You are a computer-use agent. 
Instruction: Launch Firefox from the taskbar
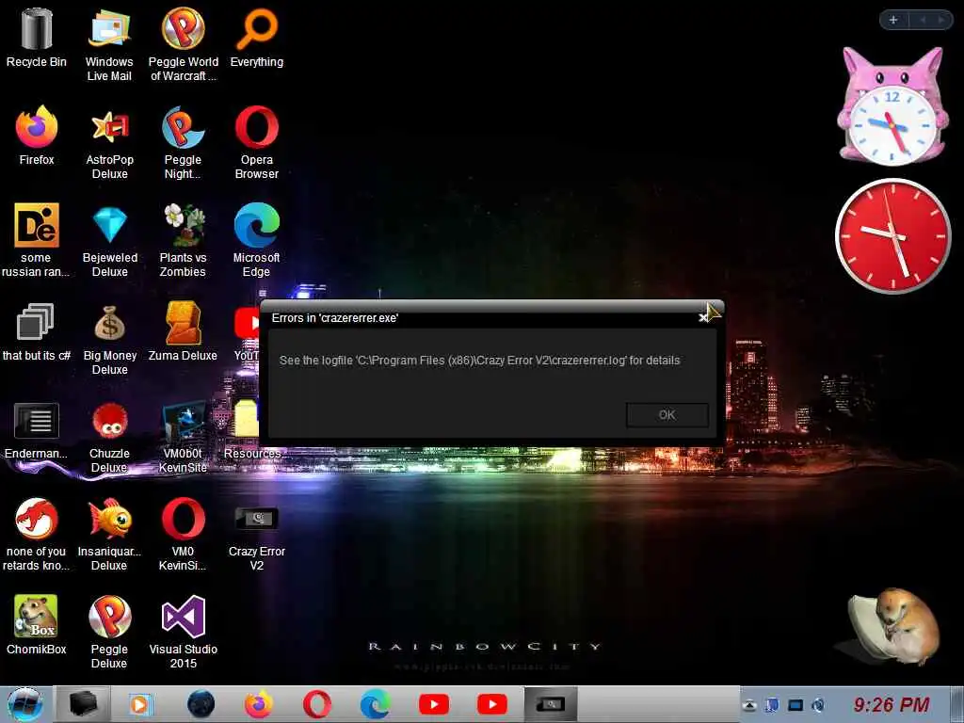tap(259, 704)
